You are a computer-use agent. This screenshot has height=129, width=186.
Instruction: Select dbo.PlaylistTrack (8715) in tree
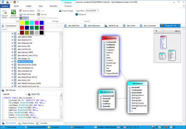(x=28, y=77)
